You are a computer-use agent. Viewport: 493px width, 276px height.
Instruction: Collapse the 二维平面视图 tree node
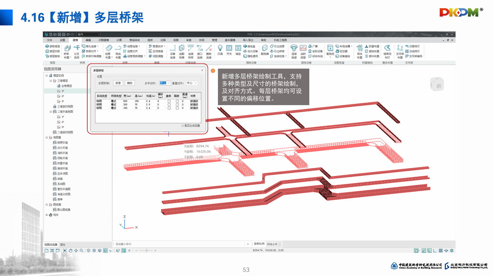51,112
